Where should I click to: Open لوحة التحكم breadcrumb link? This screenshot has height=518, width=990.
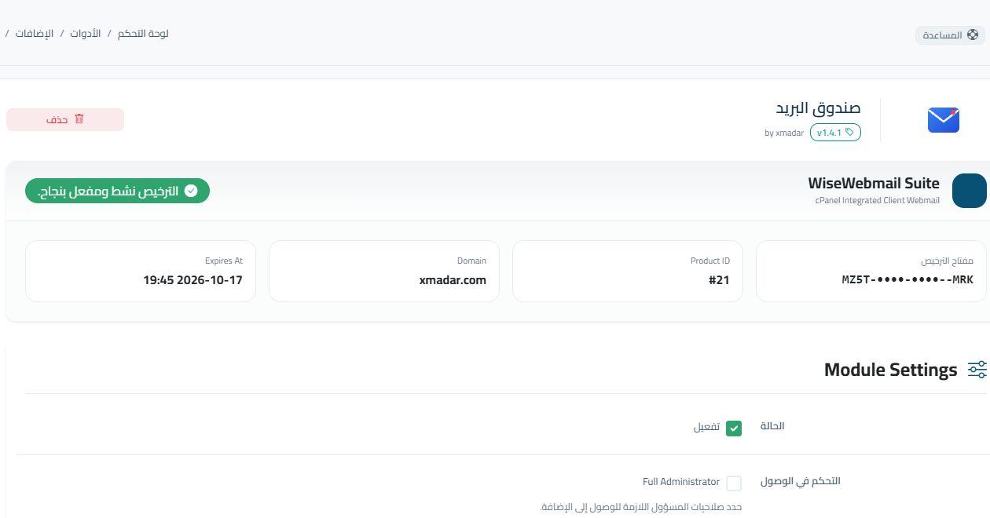[143, 34]
